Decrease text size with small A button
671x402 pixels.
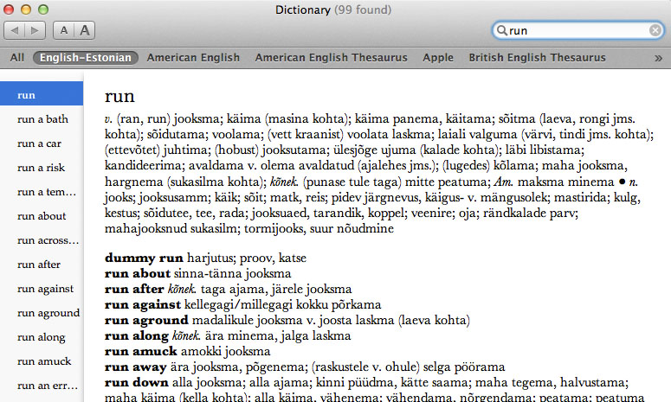point(64,30)
